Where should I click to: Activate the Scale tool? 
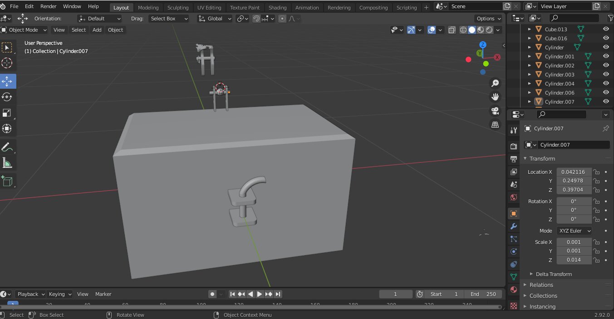point(7,113)
